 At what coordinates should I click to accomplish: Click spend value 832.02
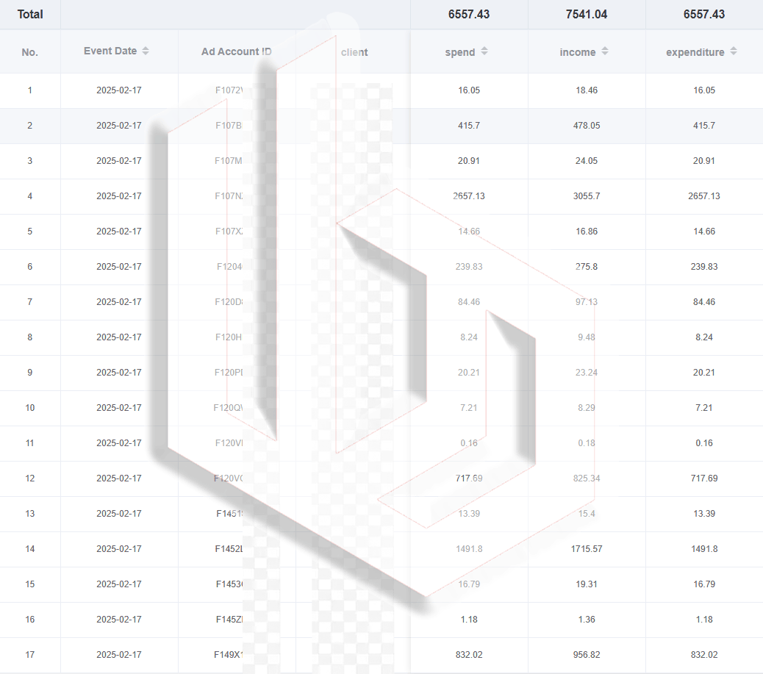click(468, 655)
